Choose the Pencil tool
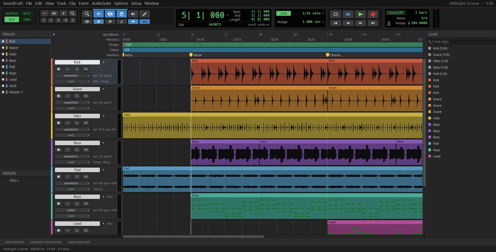 tap(144, 14)
